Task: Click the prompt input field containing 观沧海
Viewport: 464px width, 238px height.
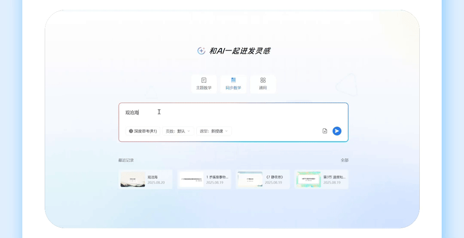Action: [233, 113]
